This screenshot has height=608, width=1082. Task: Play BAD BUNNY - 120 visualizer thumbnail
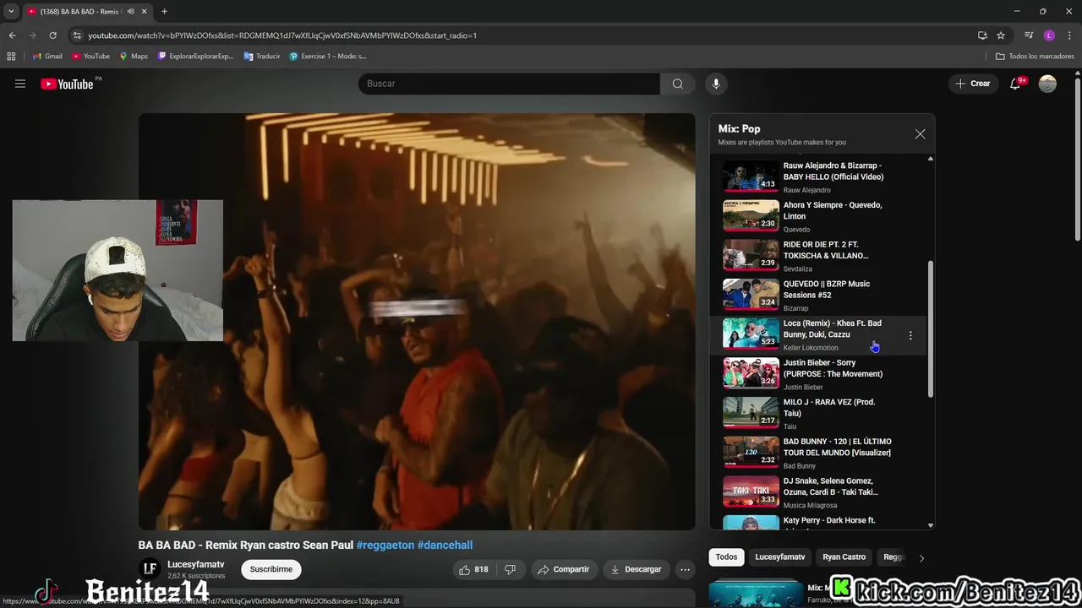pos(751,452)
